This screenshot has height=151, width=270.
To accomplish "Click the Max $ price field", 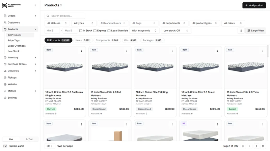I will tap(70, 31).
